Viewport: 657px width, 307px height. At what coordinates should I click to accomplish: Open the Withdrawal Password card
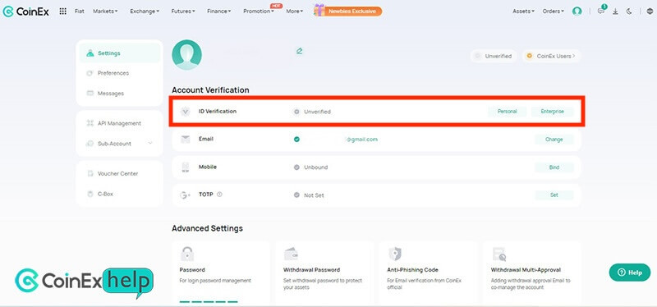point(324,273)
